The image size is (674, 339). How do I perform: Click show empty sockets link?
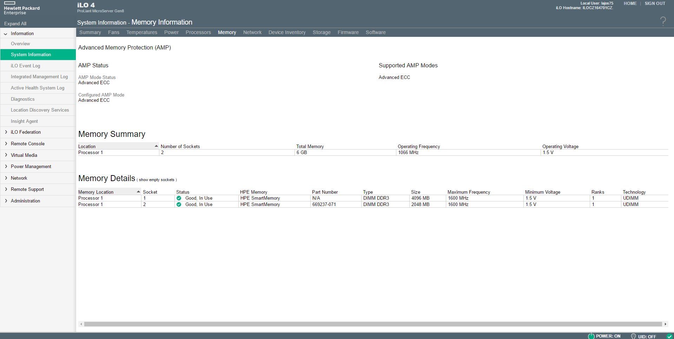(x=157, y=180)
